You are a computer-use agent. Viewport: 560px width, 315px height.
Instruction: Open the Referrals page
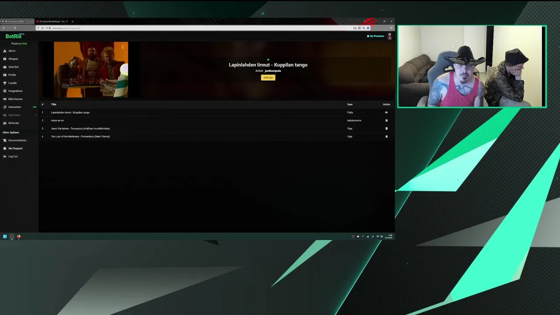point(14,123)
